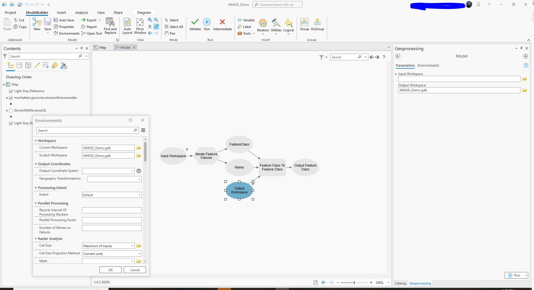
Task: Open Find and Replace
Action: (110, 26)
